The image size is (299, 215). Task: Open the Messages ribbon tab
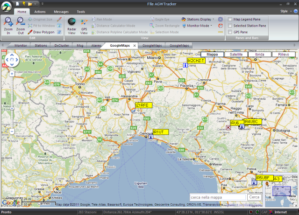[61, 12]
